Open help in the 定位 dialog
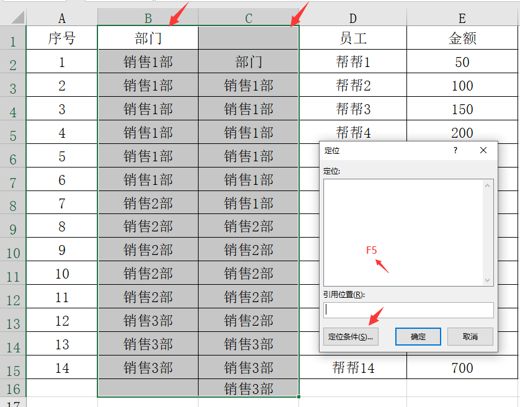Screen dimensions: 520x407 point(455,150)
